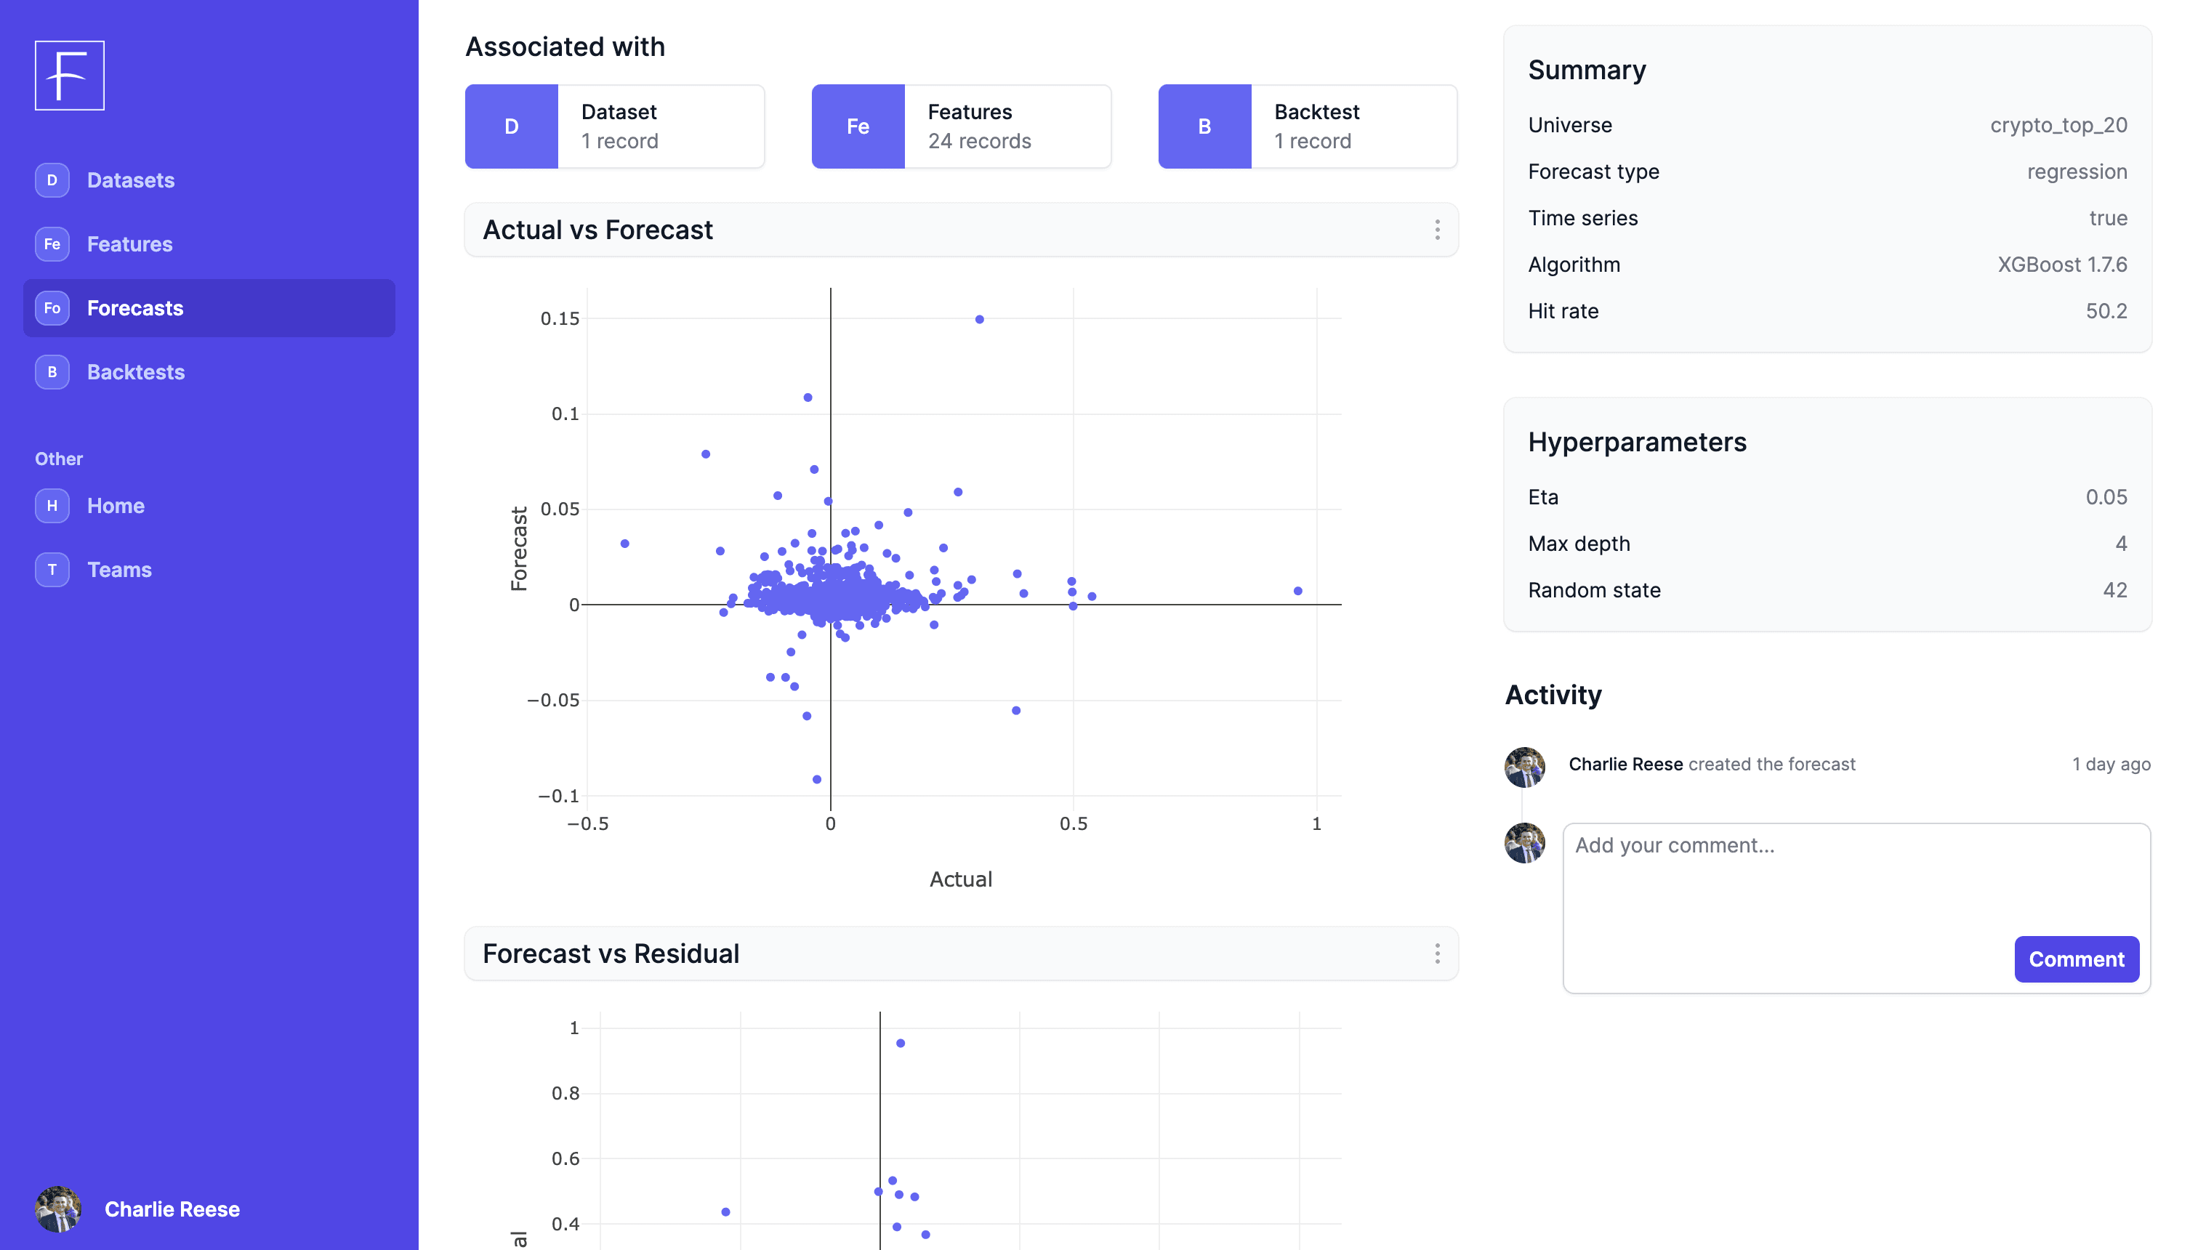Screen dimensions: 2198x1250
Task: Click the Summary heading
Action: (1587, 70)
